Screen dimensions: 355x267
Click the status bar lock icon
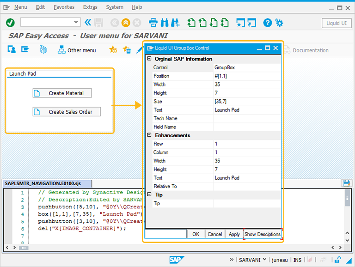[337, 260]
